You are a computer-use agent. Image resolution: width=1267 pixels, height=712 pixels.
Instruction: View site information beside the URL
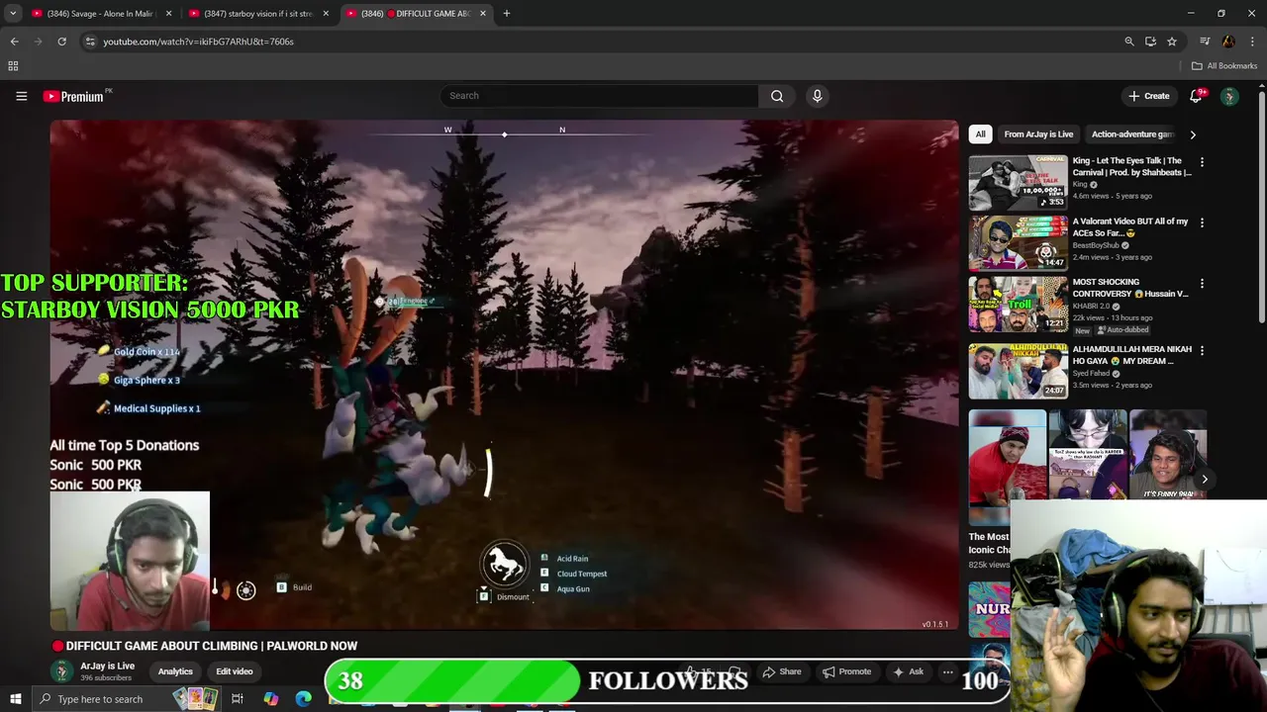tap(90, 42)
